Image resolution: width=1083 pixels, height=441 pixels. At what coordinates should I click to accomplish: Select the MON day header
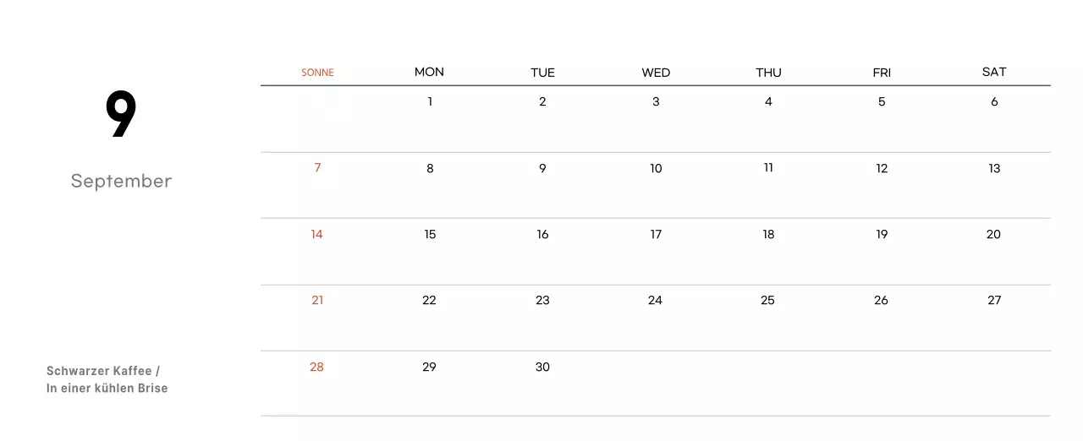[x=429, y=72]
